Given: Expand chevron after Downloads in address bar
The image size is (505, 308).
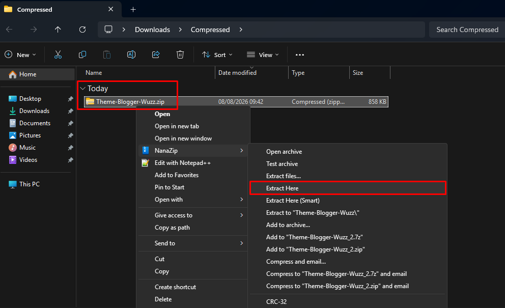Looking at the screenshot, I should click(x=180, y=30).
